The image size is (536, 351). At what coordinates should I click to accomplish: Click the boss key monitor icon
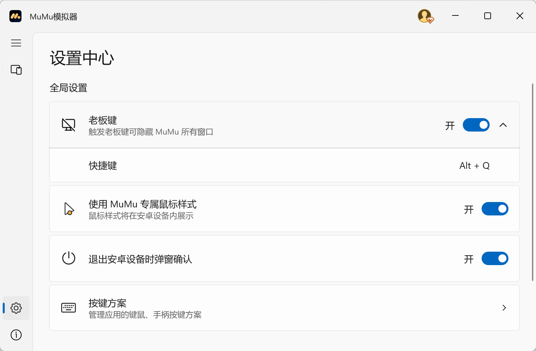tap(69, 125)
